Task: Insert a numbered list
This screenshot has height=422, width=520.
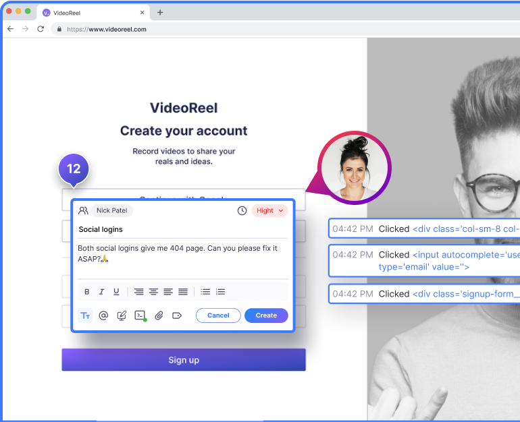Action: click(x=220, y=292)
